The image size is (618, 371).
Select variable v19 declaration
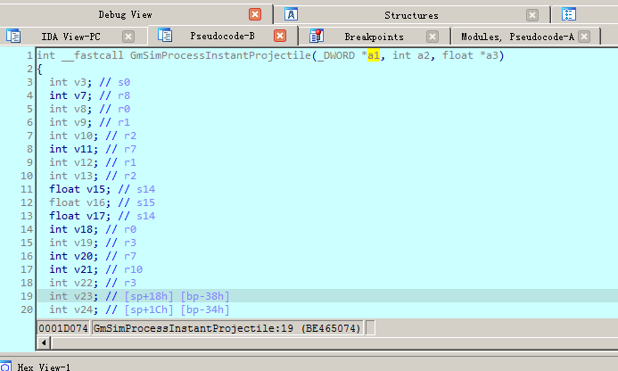click(x=83, y=243)
